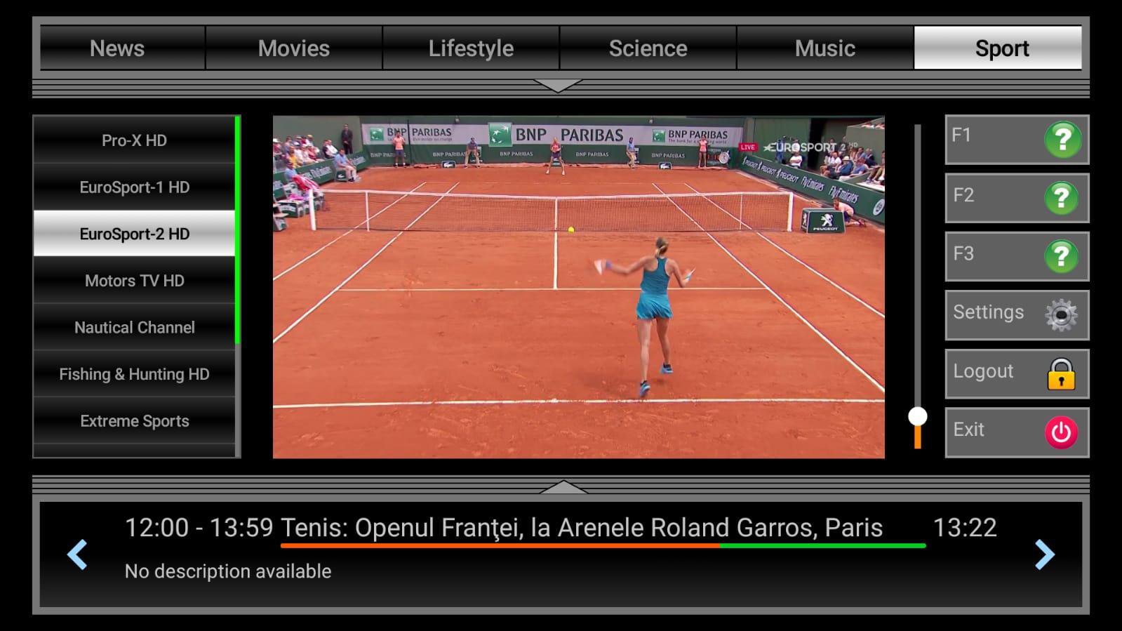Open Settings via the gear icon
Screen dimensions: 1122x631
[x=1061, y=315]
